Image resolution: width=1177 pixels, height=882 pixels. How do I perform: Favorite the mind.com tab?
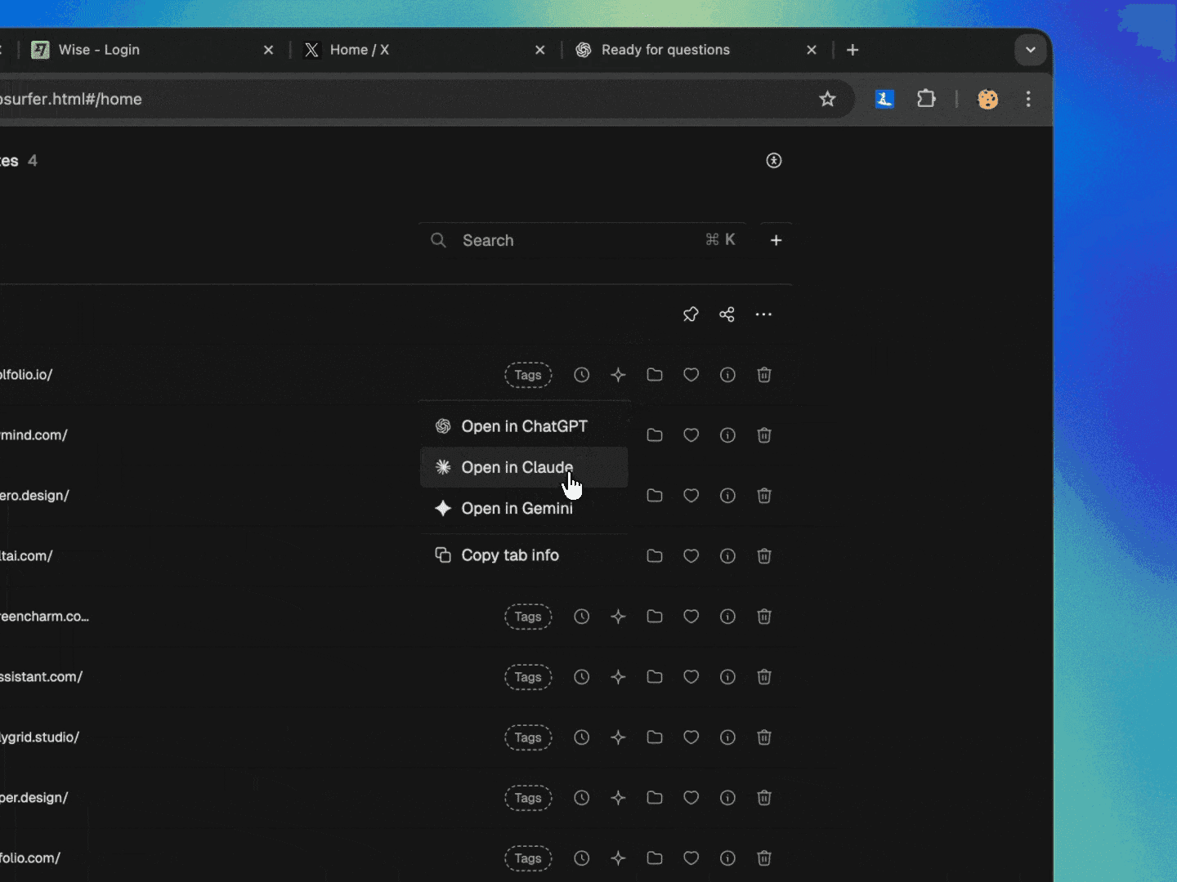pos(691,435)
